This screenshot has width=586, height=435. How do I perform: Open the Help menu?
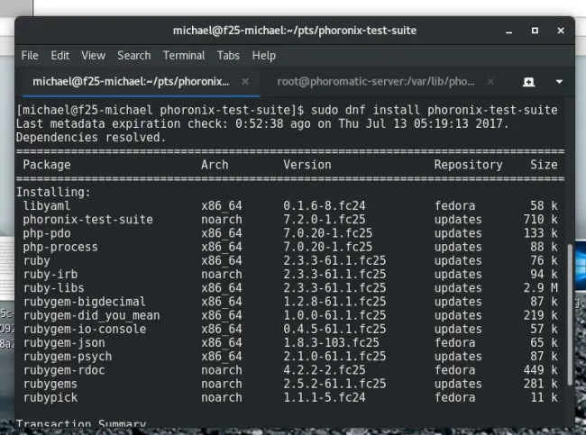point(263,56)
